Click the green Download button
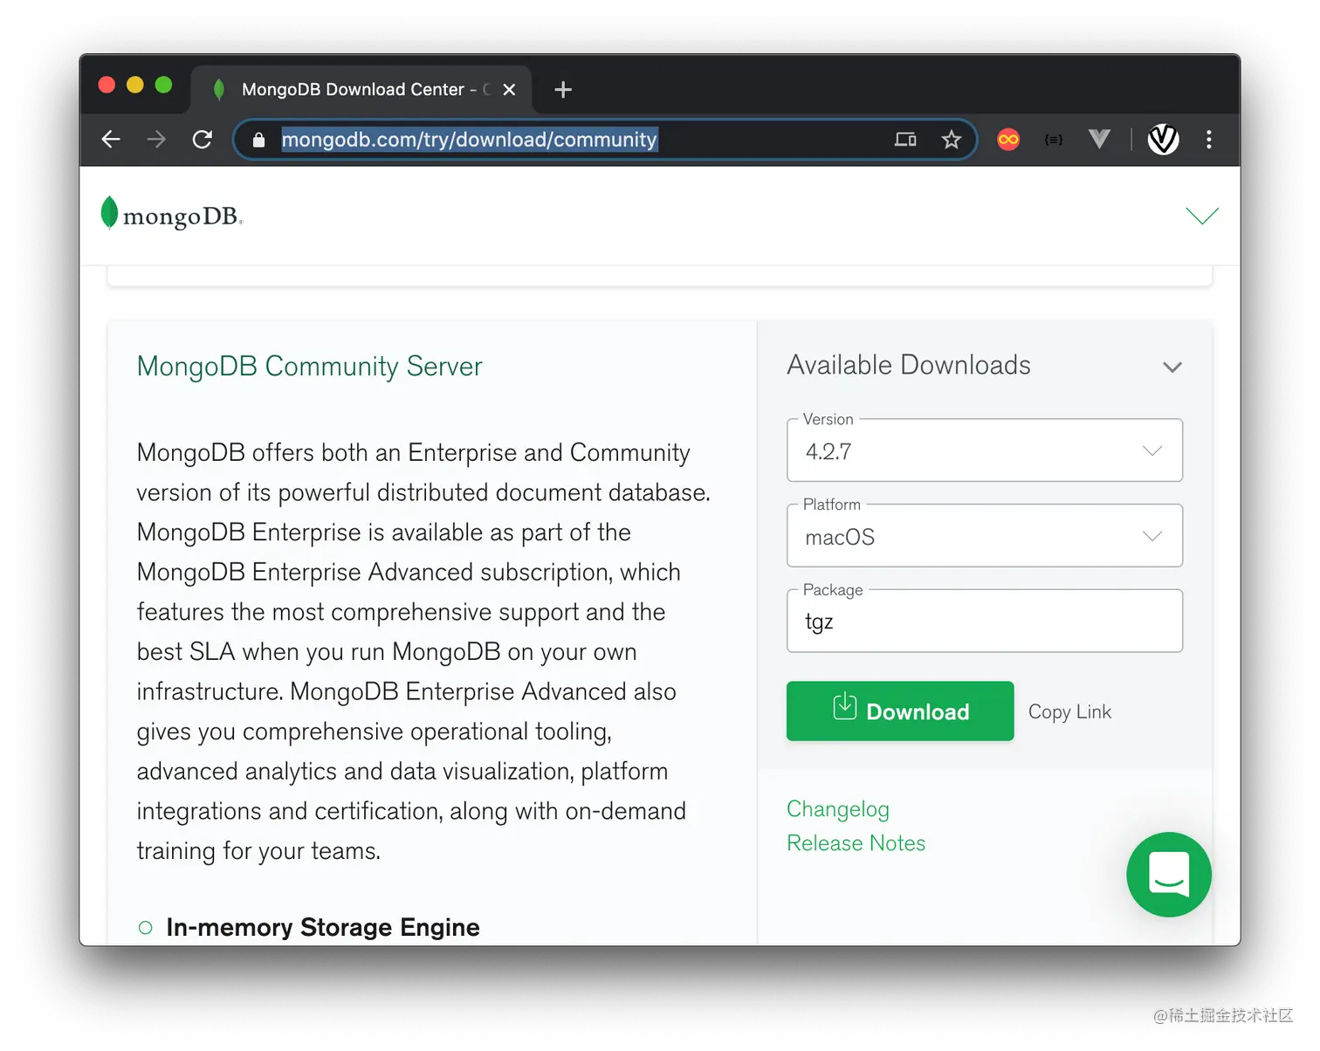 point(900,711)
